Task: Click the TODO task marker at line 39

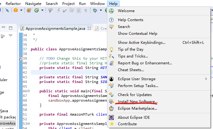Action: 21,58
